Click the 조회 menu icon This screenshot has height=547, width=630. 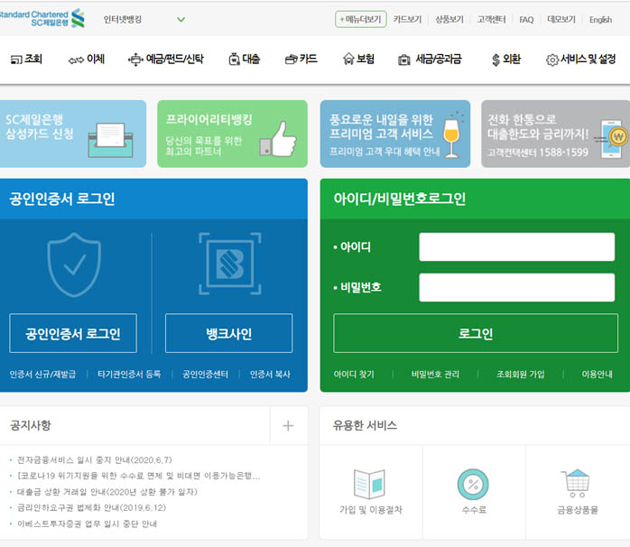[16, 60]
